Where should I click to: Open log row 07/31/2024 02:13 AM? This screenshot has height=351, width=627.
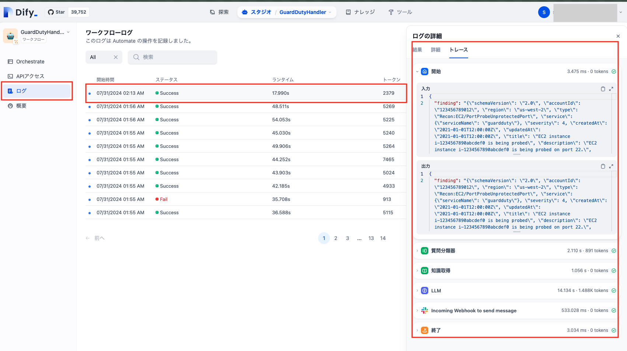tap(246, 93)
